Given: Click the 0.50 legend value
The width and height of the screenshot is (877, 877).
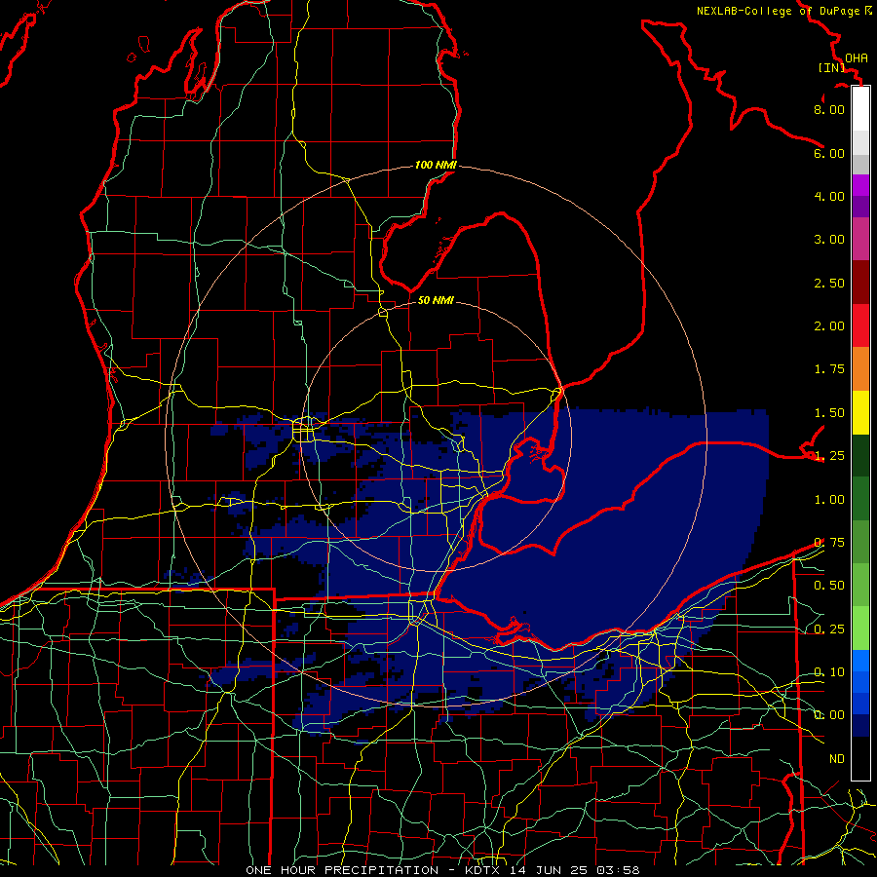Looking at the screenshot, I should click(x=829, y=586).
